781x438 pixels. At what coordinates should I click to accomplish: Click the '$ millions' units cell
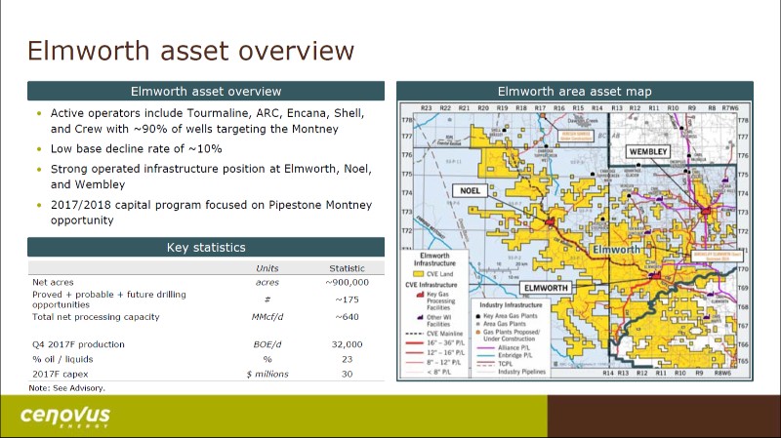267,374
